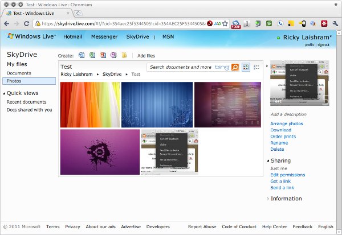Open the Hotmail menu item
Image resolution: width=342 pixels, height=235 pixels.
point(73,36)
